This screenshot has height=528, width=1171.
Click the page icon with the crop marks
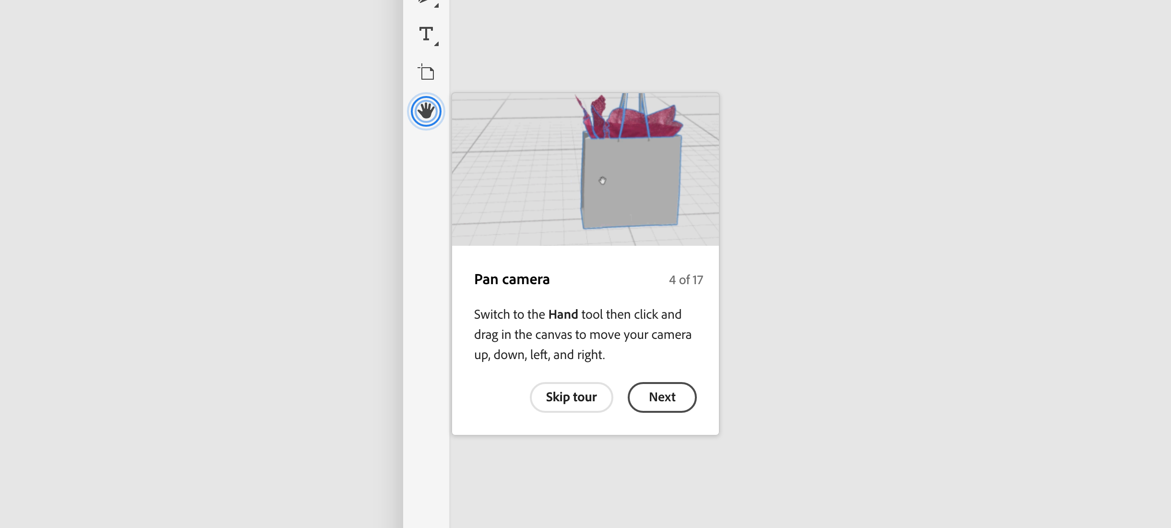point(426,72)
